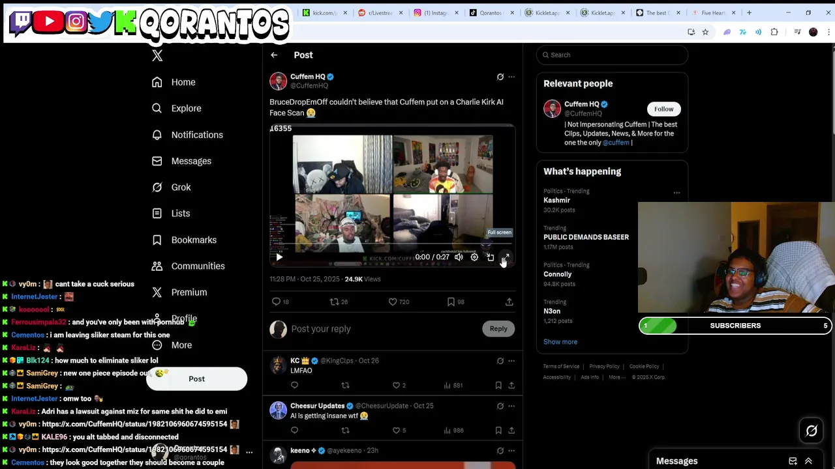Screen dimensions: 835x469
Task: Expand the Messages drawer
Action: point(808,461)
